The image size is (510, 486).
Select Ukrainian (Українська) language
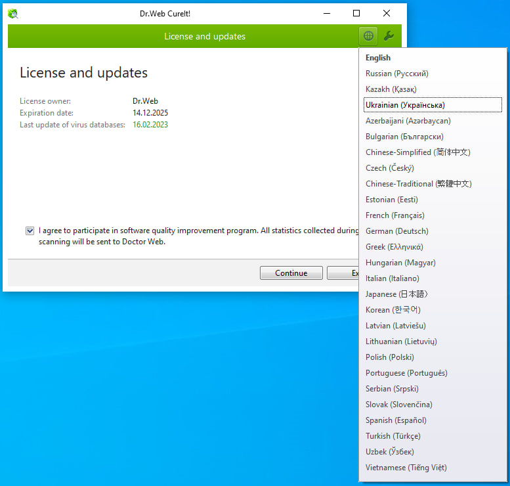tap(433, 105)
